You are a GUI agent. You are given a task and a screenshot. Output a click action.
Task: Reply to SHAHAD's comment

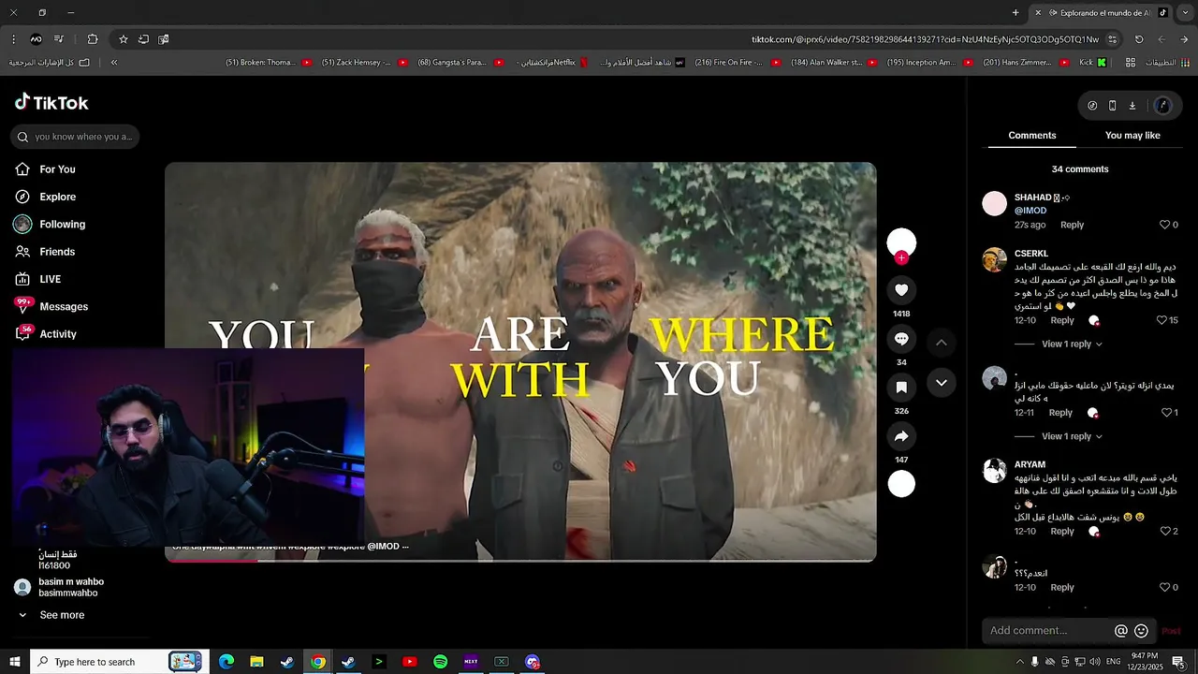coord(1072,225)
